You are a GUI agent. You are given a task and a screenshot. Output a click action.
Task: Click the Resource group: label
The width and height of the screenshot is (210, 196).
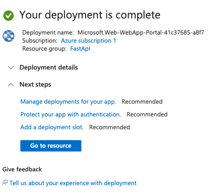tap(44, 49)
